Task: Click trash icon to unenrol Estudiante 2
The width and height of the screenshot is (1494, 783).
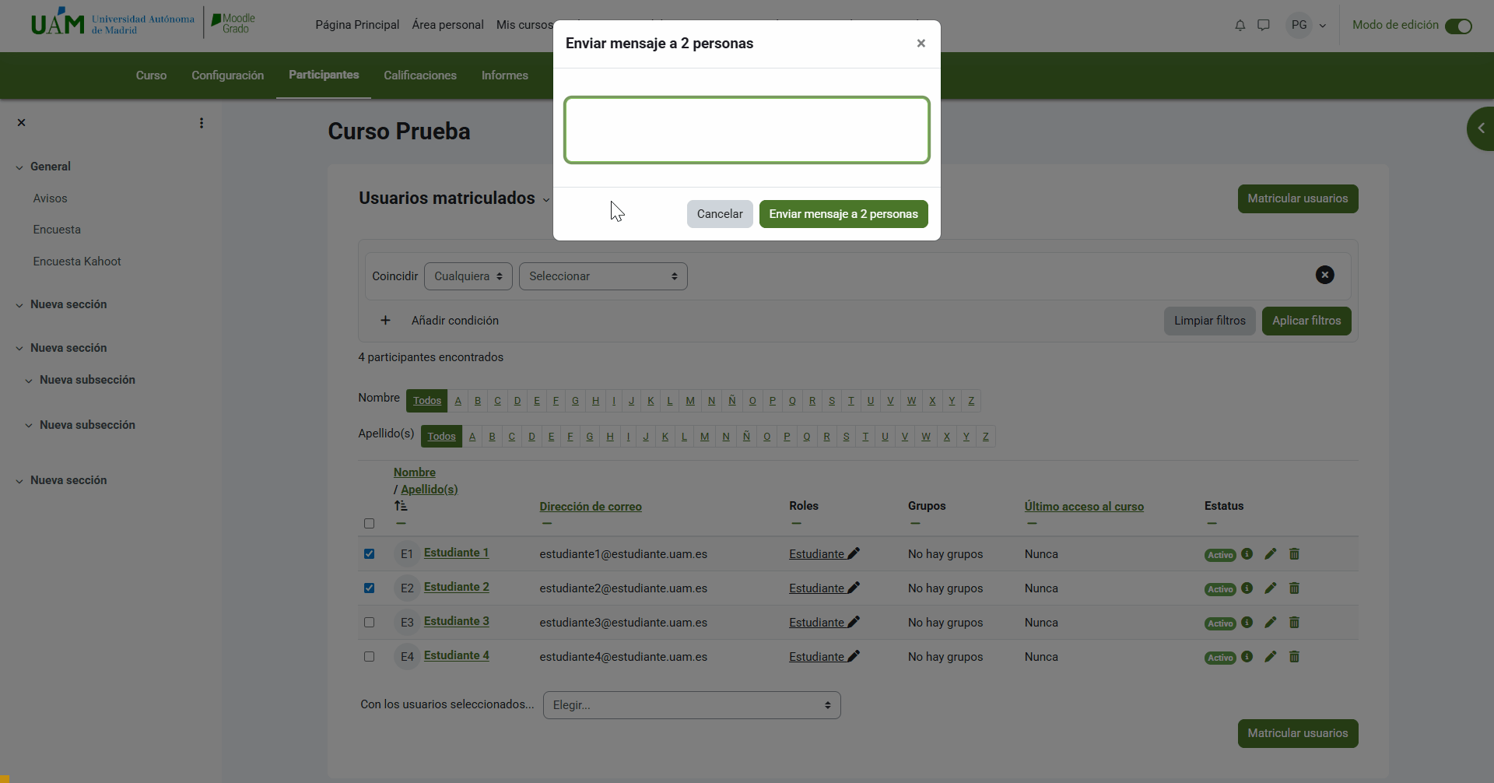Action: tap(1294, 588)
